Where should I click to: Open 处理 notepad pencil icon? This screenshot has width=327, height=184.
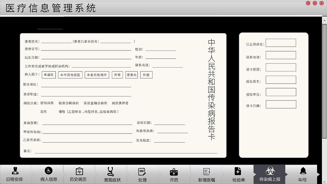coord(142,172)
